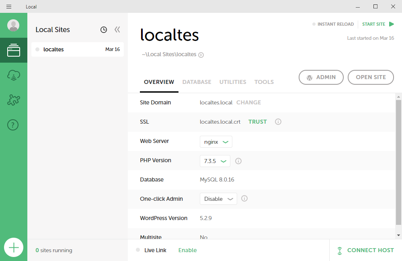Open the One-click Admin Disable dropdown
Image resolution: width=402 pixels, height=261 pixels.
218,199
